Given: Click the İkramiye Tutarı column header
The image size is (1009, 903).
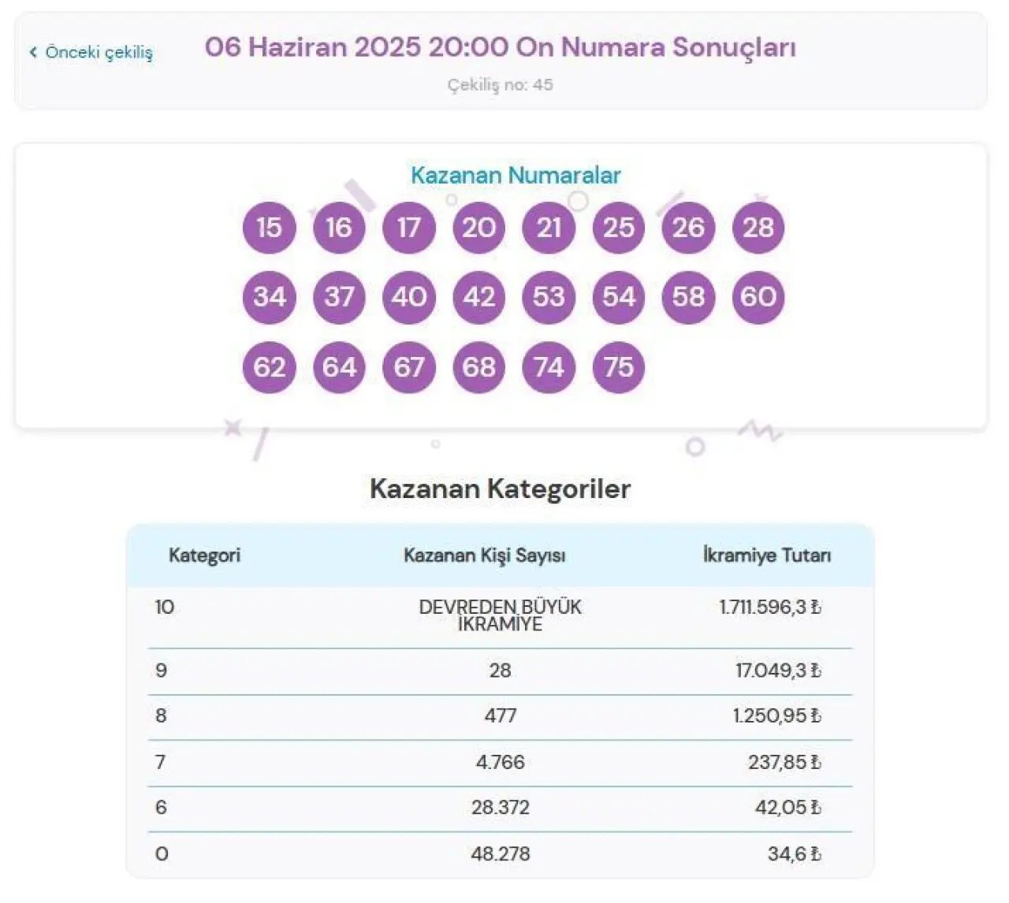Looking at the screenshot, I should coord(767,556).
